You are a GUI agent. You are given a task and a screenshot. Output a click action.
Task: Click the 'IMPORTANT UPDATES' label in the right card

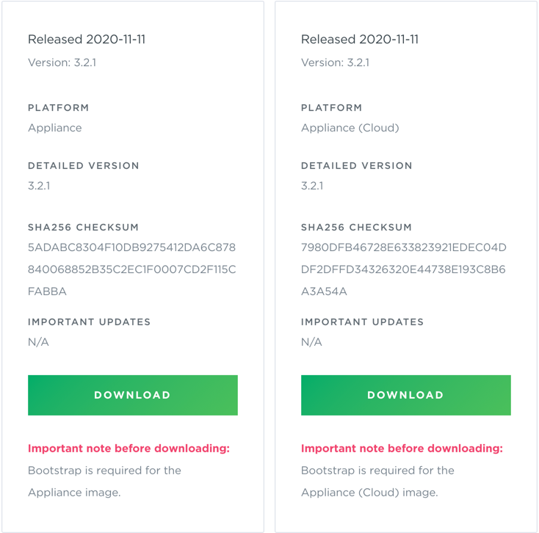362,322
